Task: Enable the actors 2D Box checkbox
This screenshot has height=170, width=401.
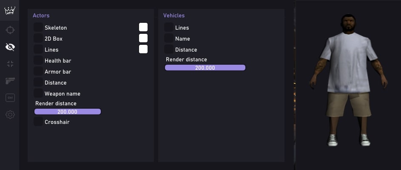Action: click(x=38, y=38)
